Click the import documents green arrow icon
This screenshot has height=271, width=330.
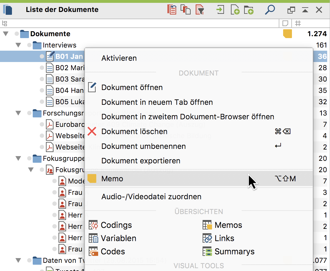(x=220, y=10)
